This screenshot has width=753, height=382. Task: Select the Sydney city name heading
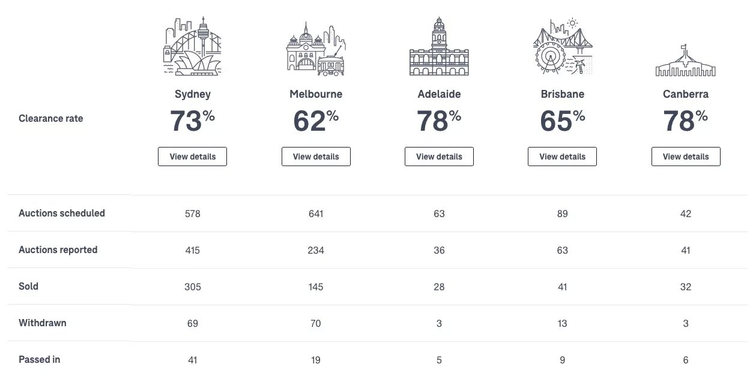point(193,94)
